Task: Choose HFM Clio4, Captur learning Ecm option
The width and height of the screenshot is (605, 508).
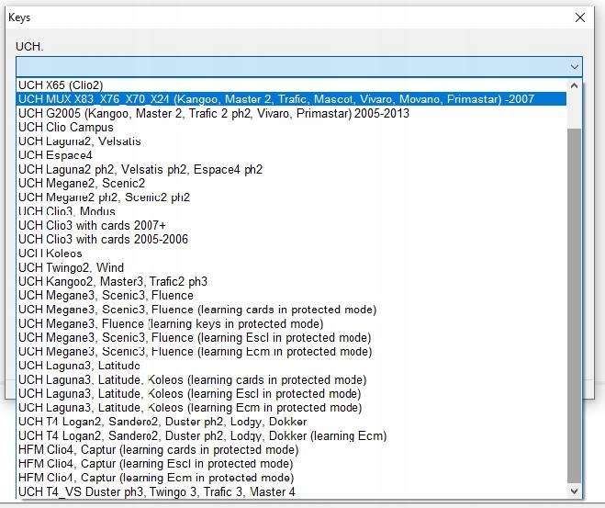Action: coord(292,478)
